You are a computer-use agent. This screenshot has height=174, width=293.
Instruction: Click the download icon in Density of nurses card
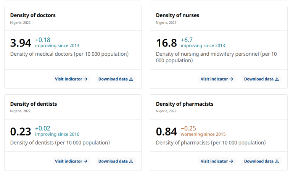tap(277, 79)
